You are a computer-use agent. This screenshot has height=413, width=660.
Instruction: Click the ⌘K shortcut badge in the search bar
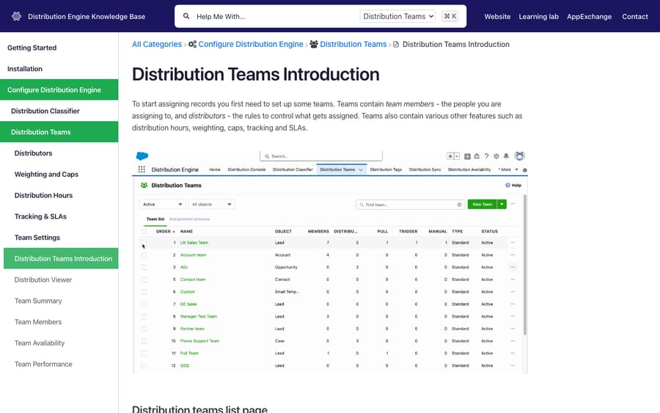point(450,16)
